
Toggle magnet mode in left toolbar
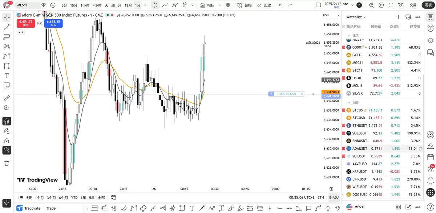[x=7, y=121]
